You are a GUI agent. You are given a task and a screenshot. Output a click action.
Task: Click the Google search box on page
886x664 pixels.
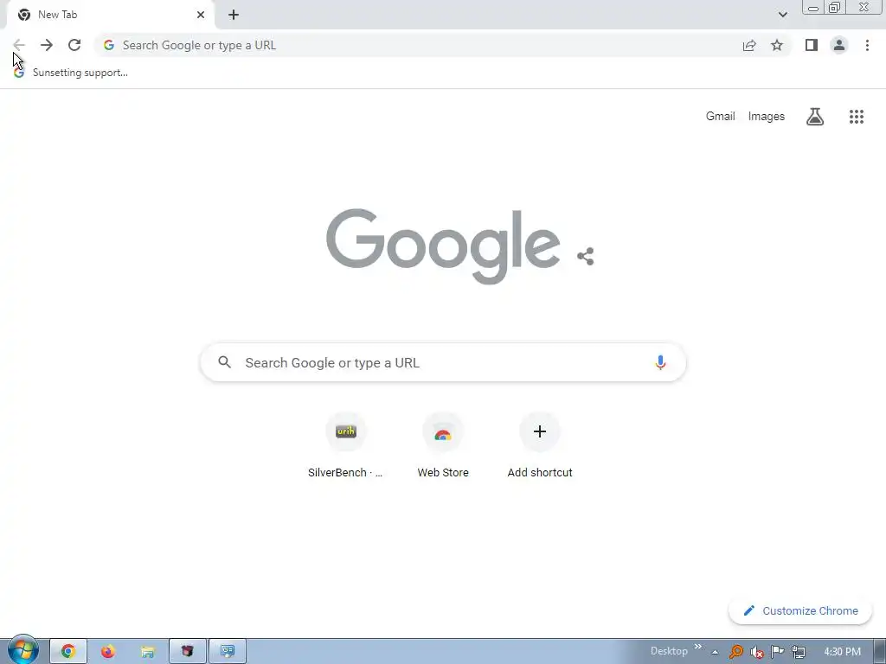pos(443,362)
